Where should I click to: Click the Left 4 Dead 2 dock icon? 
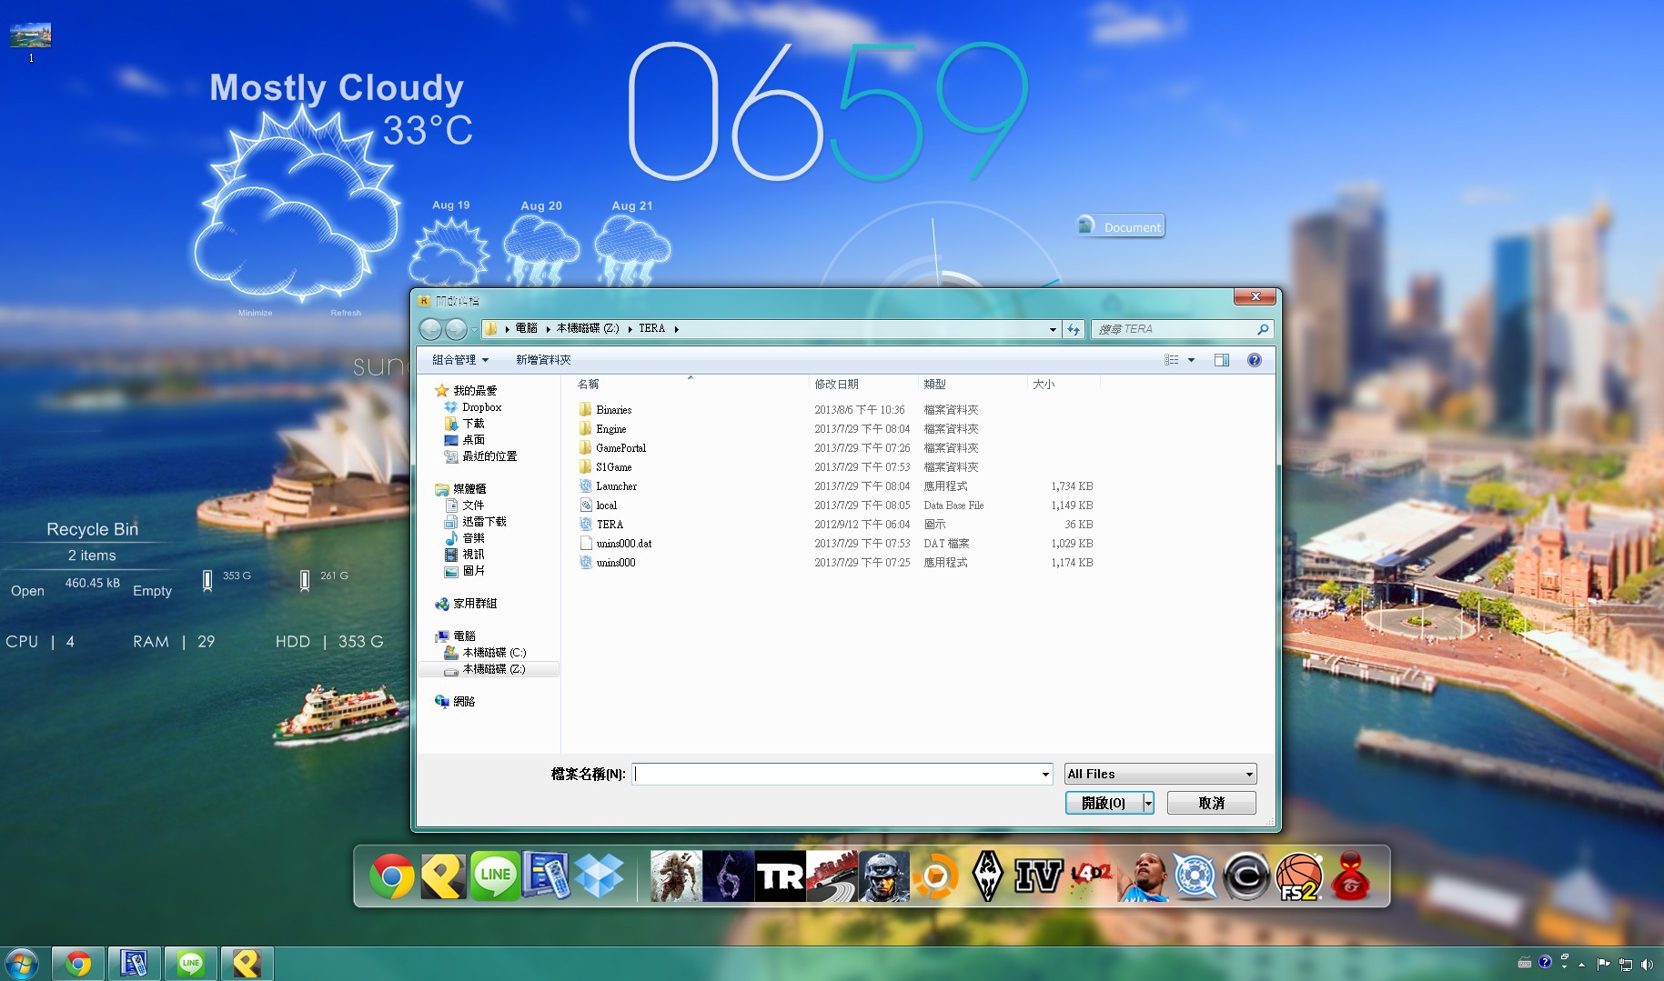(1090, 876)
